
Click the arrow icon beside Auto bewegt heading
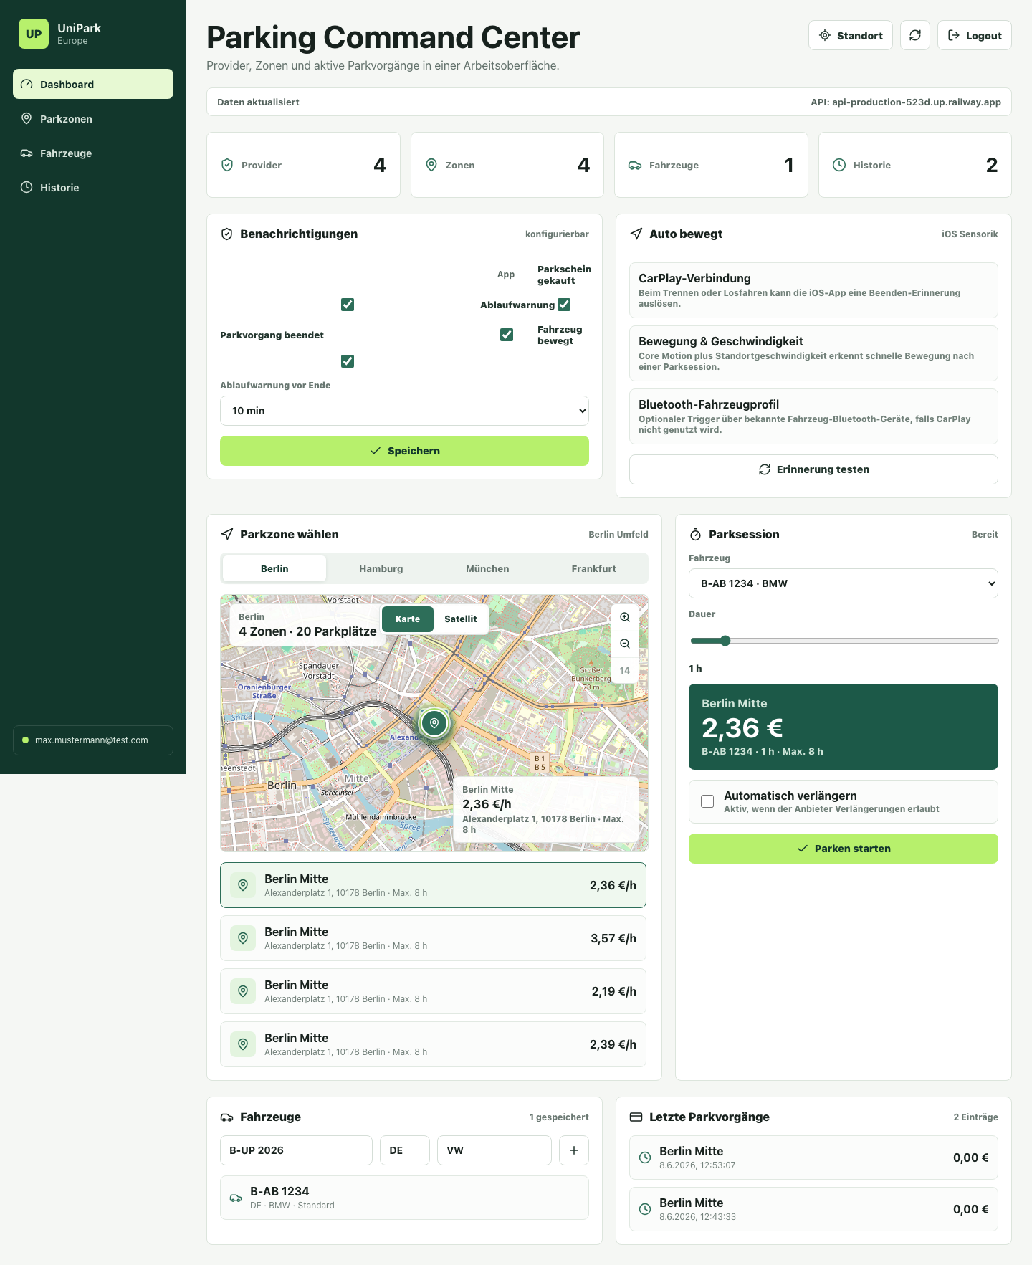[x=636, y=234]
